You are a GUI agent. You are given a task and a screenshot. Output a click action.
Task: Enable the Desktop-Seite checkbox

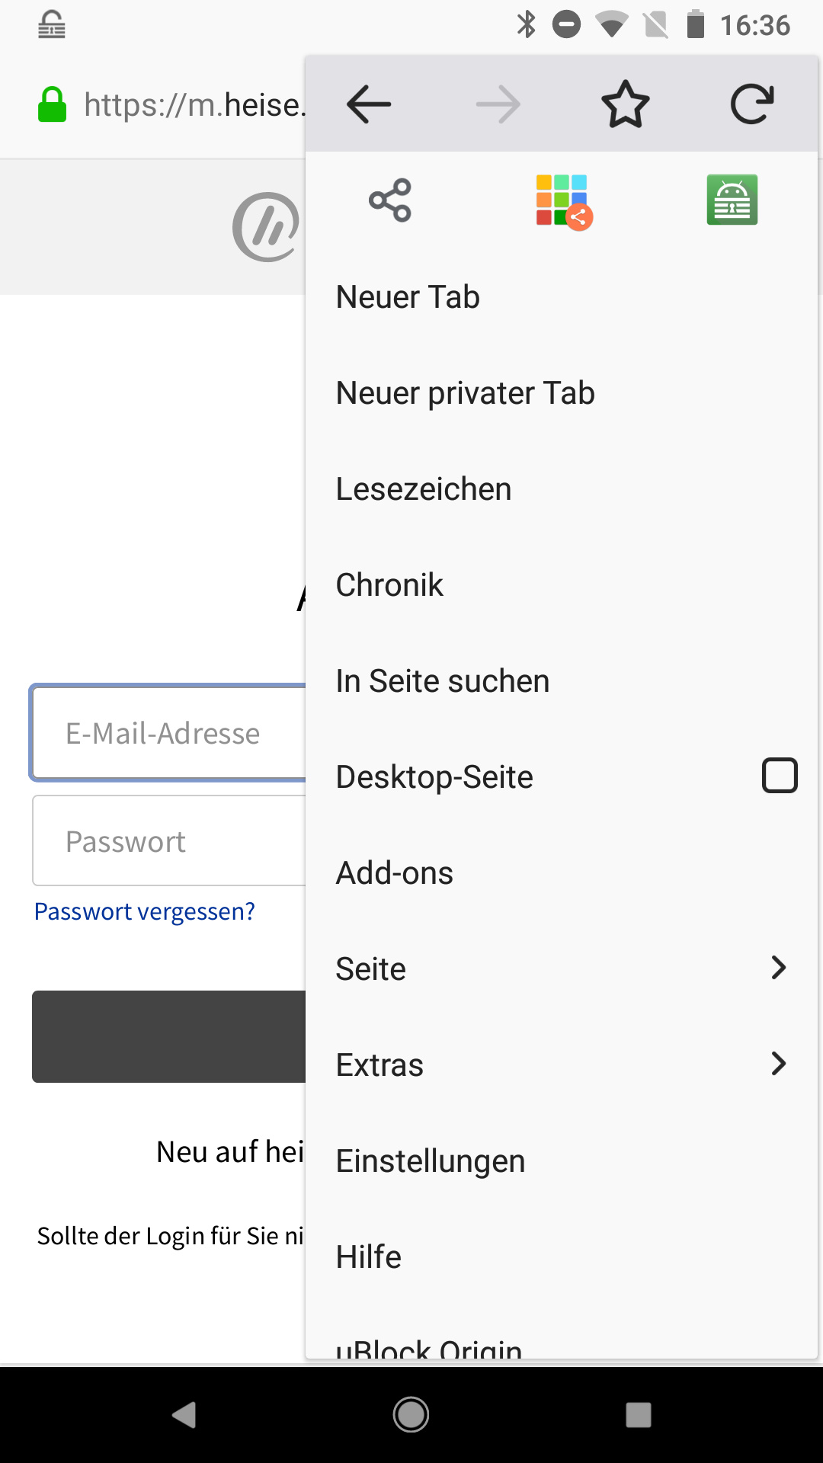coord(780,776)
